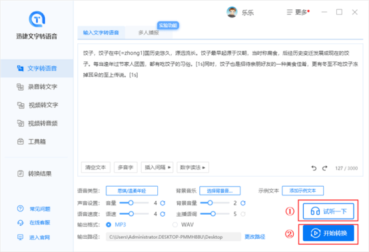
Task: Click the 清空文本 button
Action: [x=95, y=167]
